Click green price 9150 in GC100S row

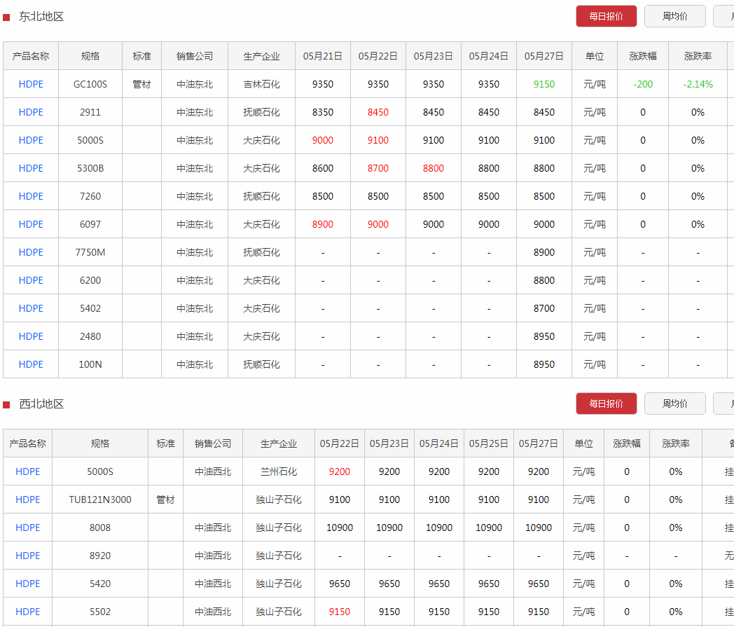point(544,84)
